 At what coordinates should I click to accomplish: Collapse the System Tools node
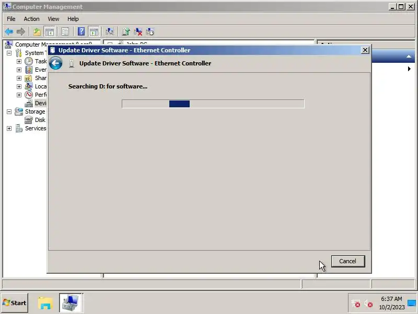(x=9, y=53)
